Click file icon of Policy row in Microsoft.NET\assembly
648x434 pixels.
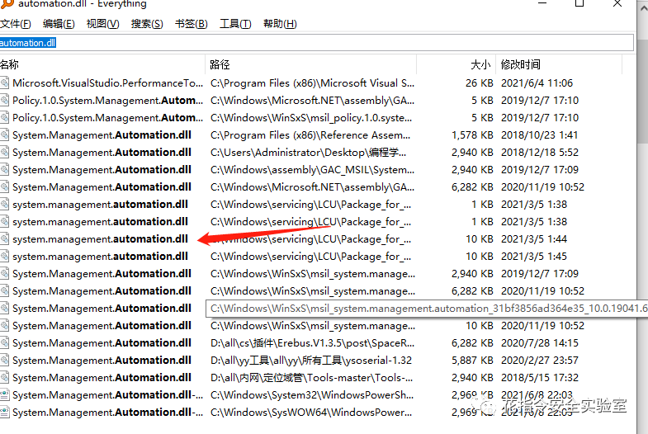5,101
